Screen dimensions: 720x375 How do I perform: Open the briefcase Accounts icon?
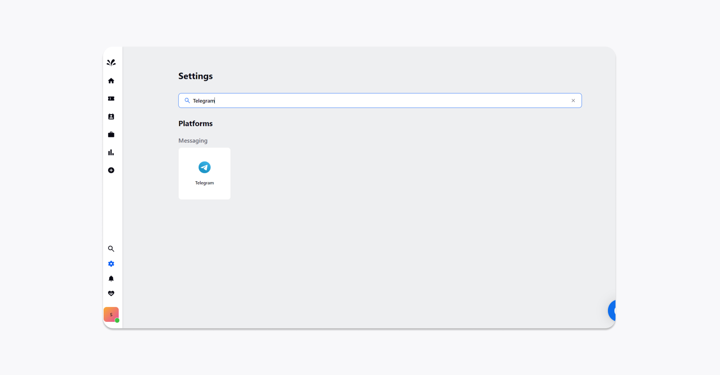[111, 135]
